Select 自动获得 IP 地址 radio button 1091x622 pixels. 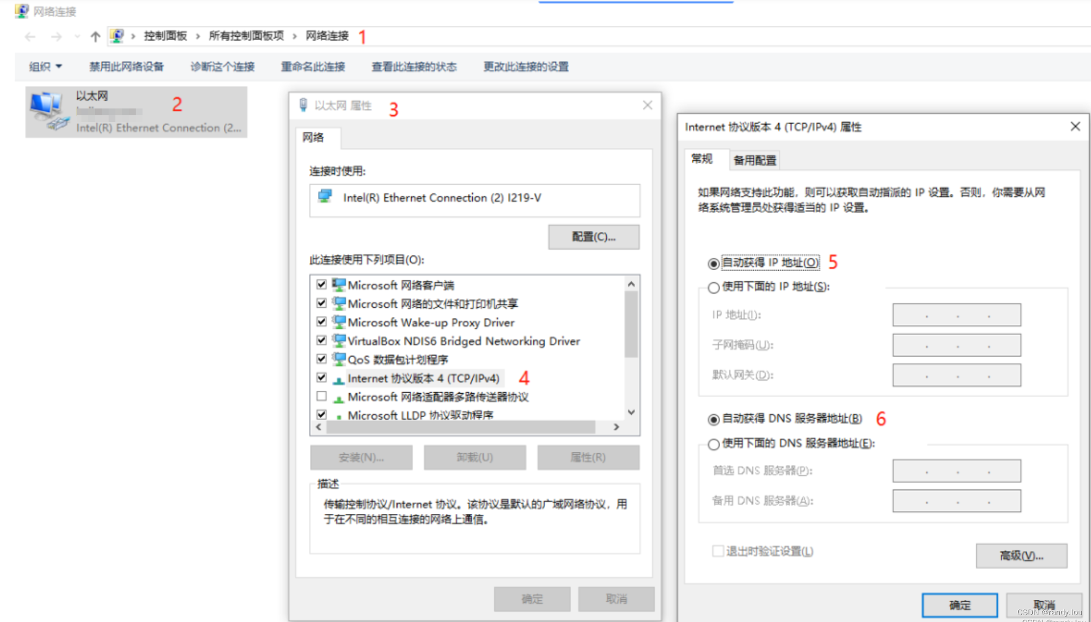coord(714,263)
